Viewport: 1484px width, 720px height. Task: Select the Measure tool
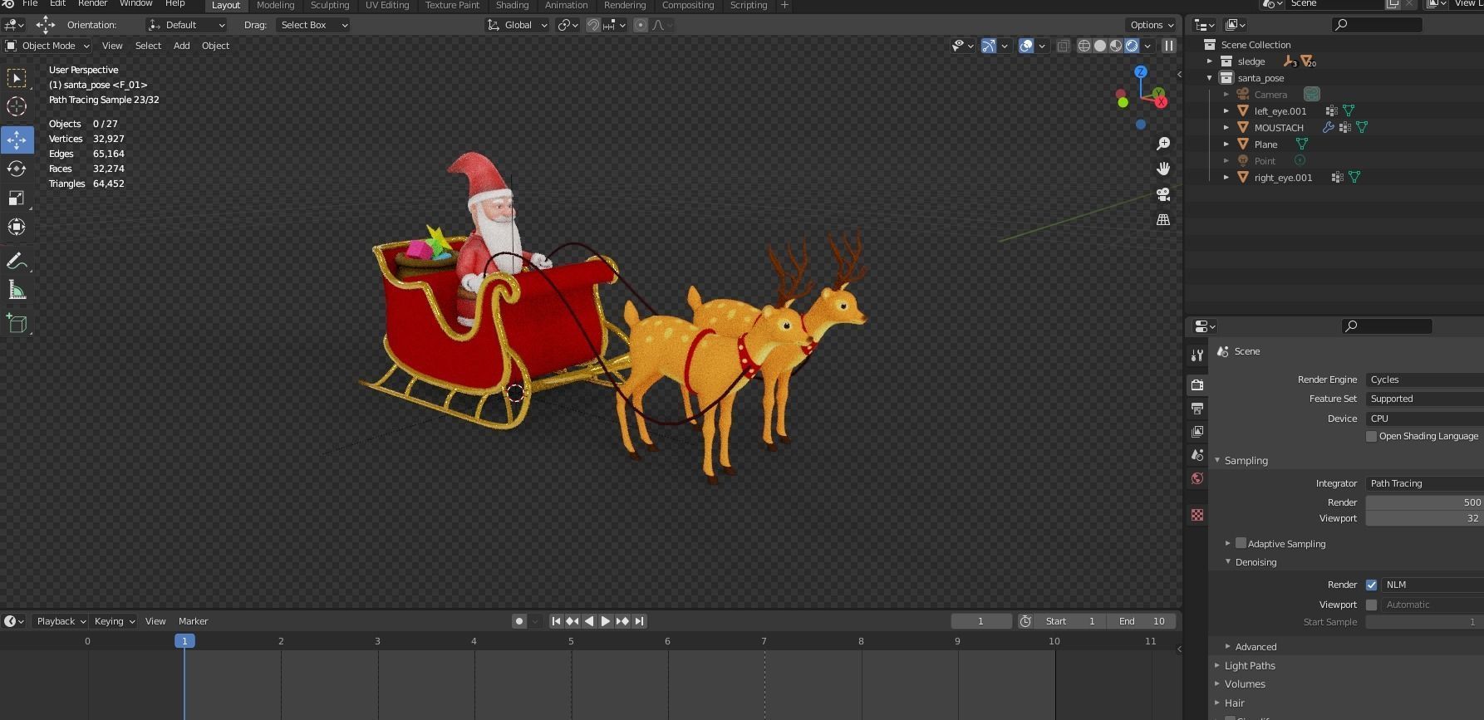(17, 290)
